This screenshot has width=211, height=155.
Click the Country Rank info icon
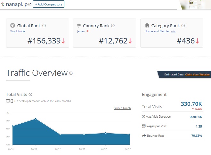pyautogui.click(x=113, y=26)
